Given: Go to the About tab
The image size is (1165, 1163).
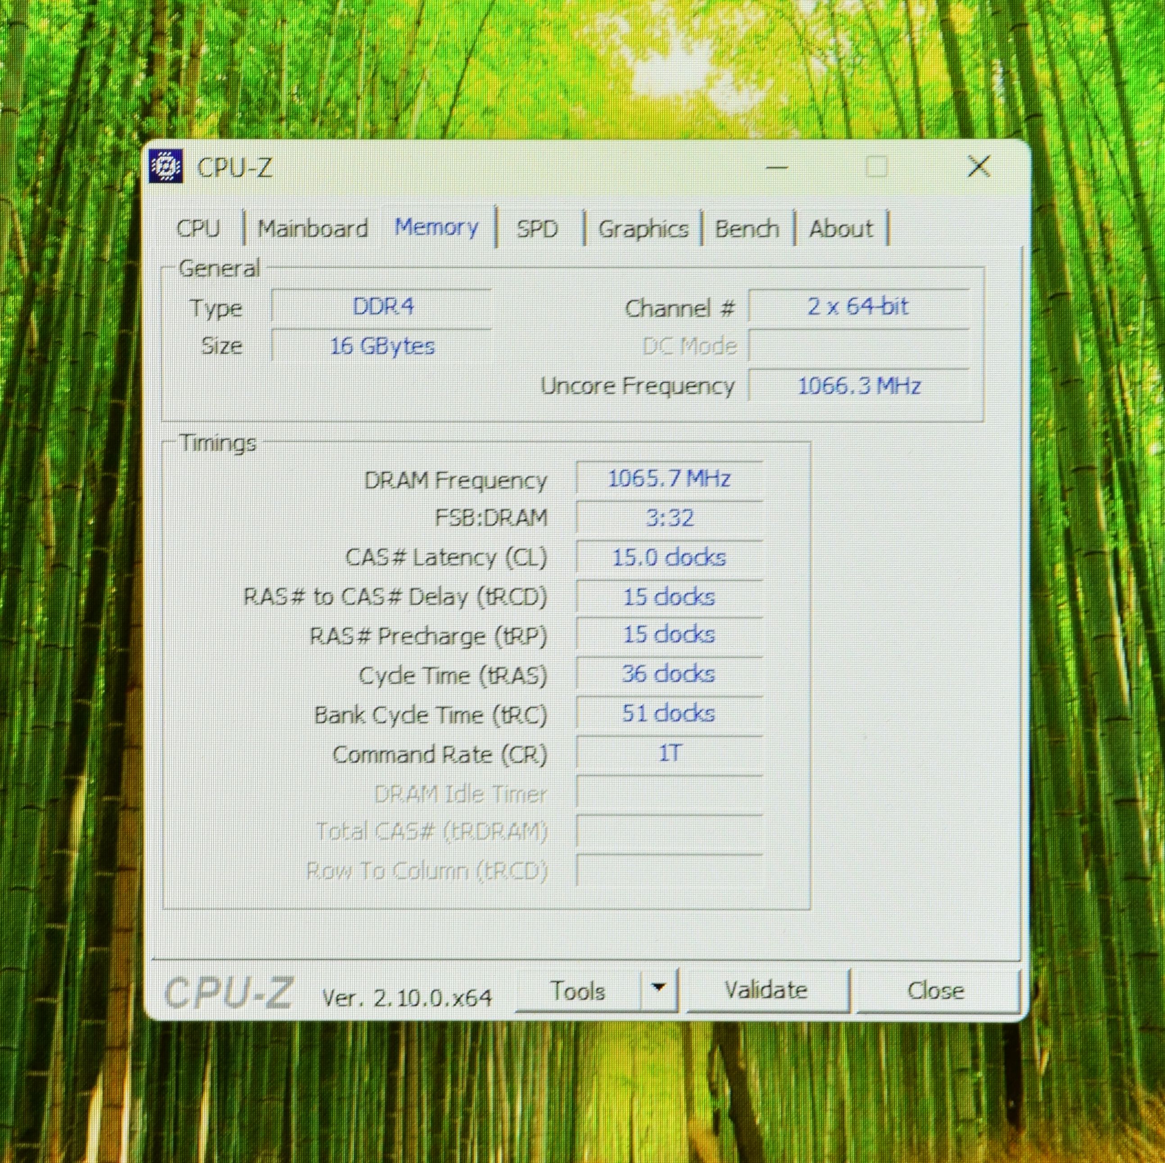Looking at the screenshot, I should click(x=841, y=229).
